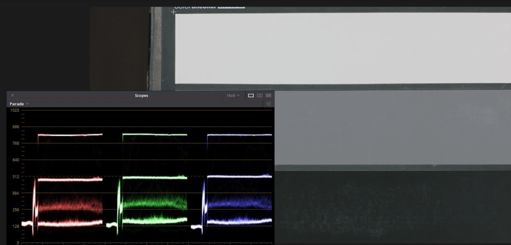Close the Scopes window
The height and width of the screenshot is (245, 511).
12,96
